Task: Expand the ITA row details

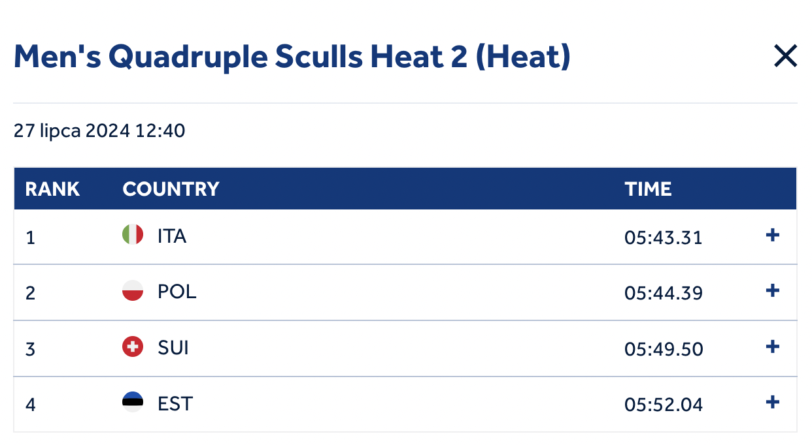Action: [x=772, y=235]
